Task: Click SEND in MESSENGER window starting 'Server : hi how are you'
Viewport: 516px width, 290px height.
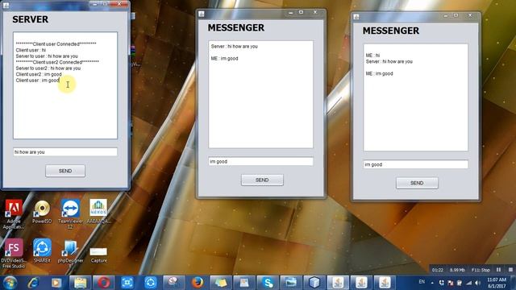Action: point(262,180)
